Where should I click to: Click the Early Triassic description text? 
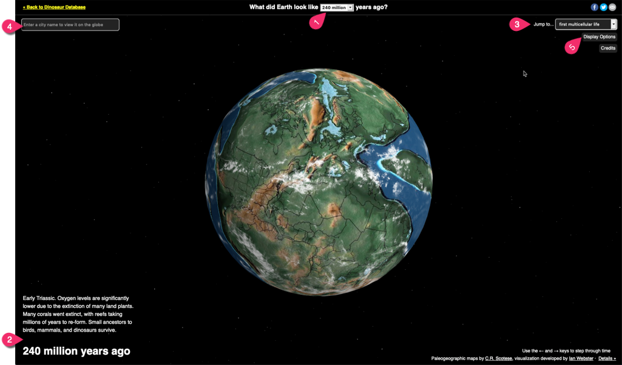point(78,314)
